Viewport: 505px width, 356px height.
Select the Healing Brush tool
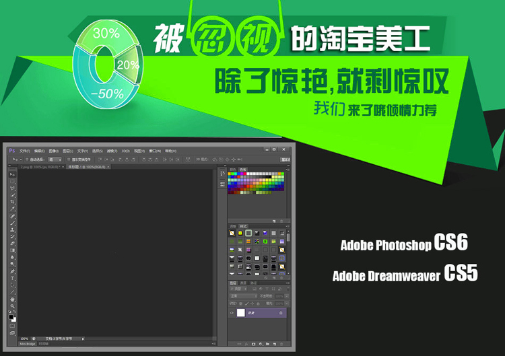tap(12, 216)
